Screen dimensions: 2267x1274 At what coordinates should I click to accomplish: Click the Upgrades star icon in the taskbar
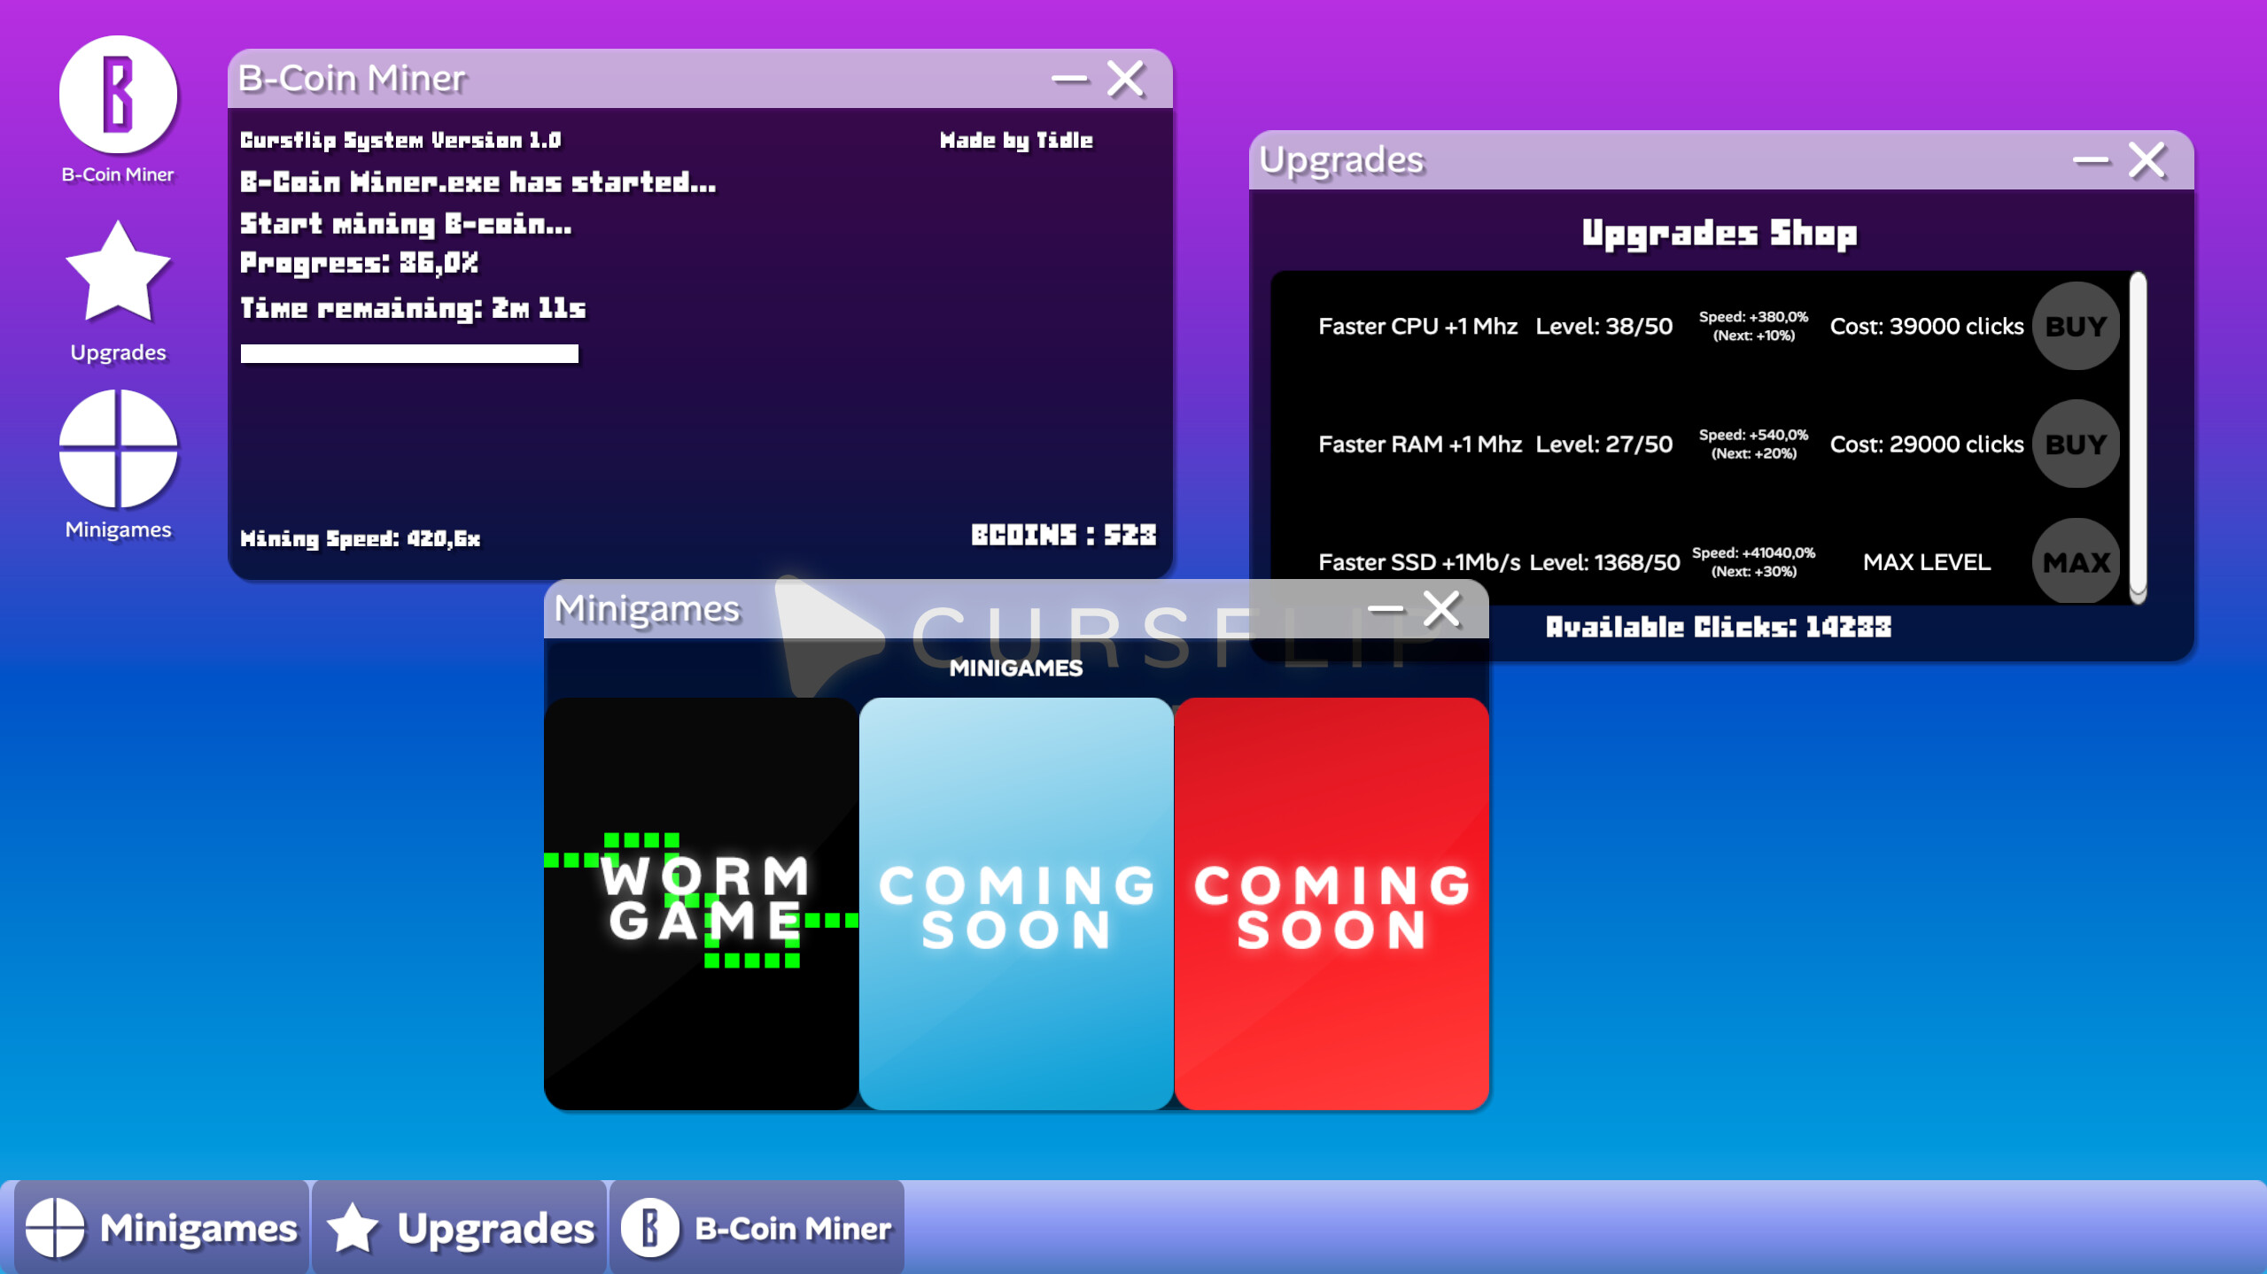point(353,1226)
